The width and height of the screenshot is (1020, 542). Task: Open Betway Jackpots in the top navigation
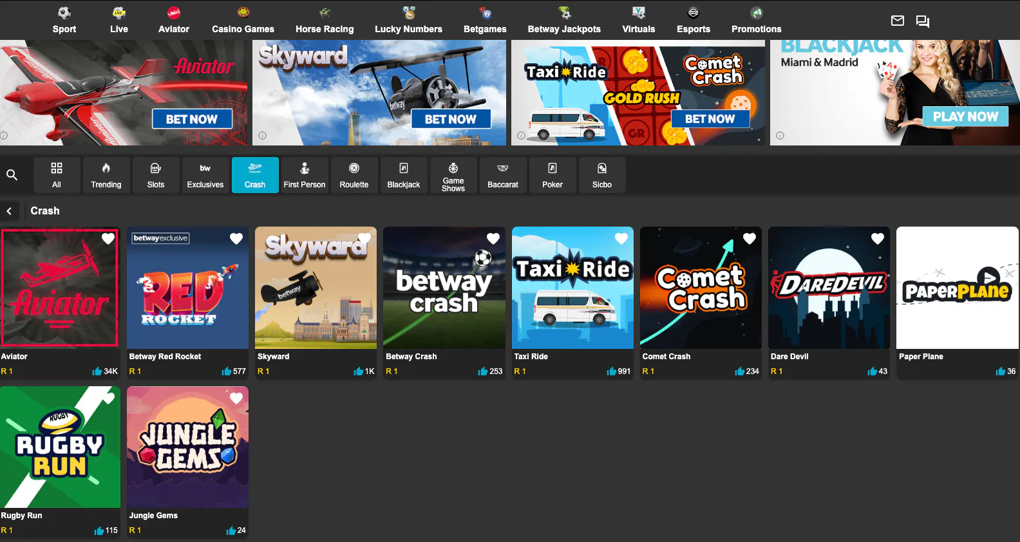(564, 20)
